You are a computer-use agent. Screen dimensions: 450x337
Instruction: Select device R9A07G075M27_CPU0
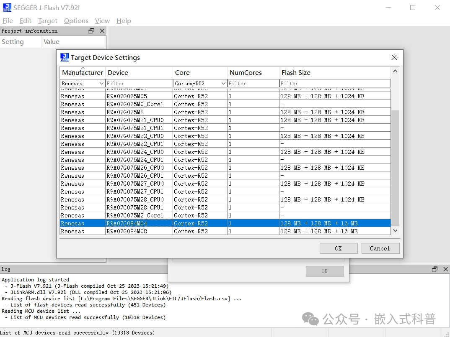click(x=225, y=184)
